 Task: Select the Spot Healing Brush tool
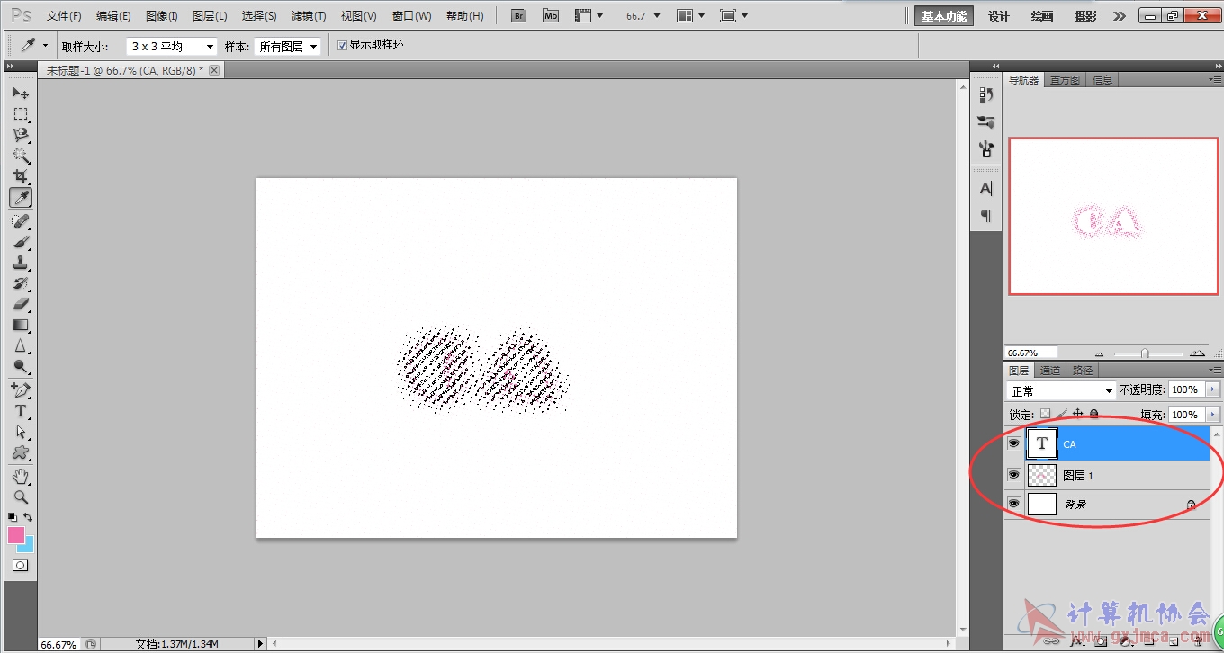(21, 221)
